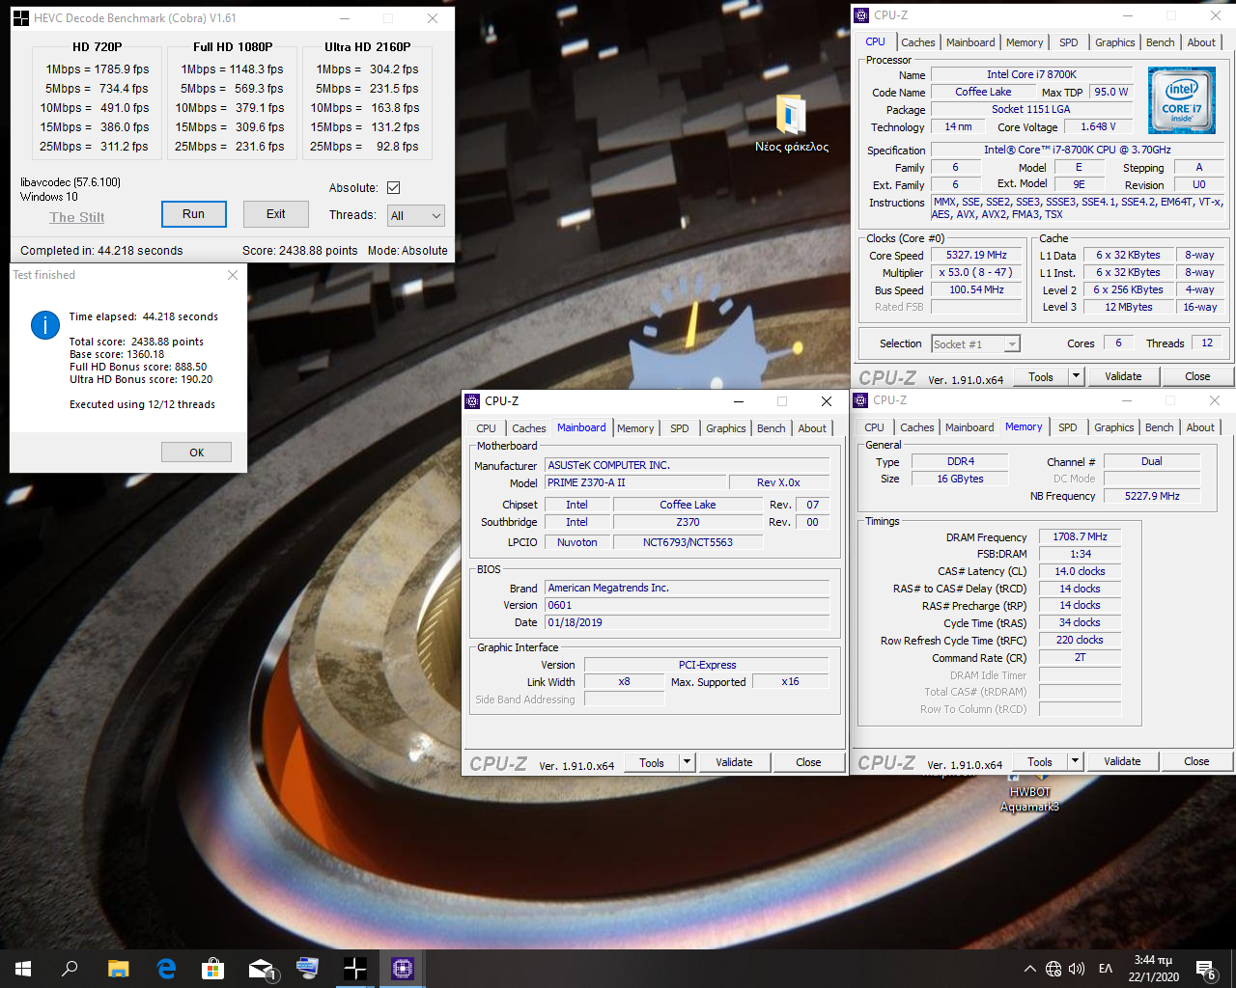Open File Explorer from taskbar
Screen dimensions: 1236x988
[x=118, y=969]
